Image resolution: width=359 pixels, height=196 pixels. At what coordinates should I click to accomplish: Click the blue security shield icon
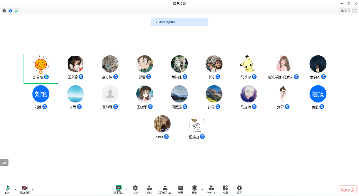click(10, 11)
